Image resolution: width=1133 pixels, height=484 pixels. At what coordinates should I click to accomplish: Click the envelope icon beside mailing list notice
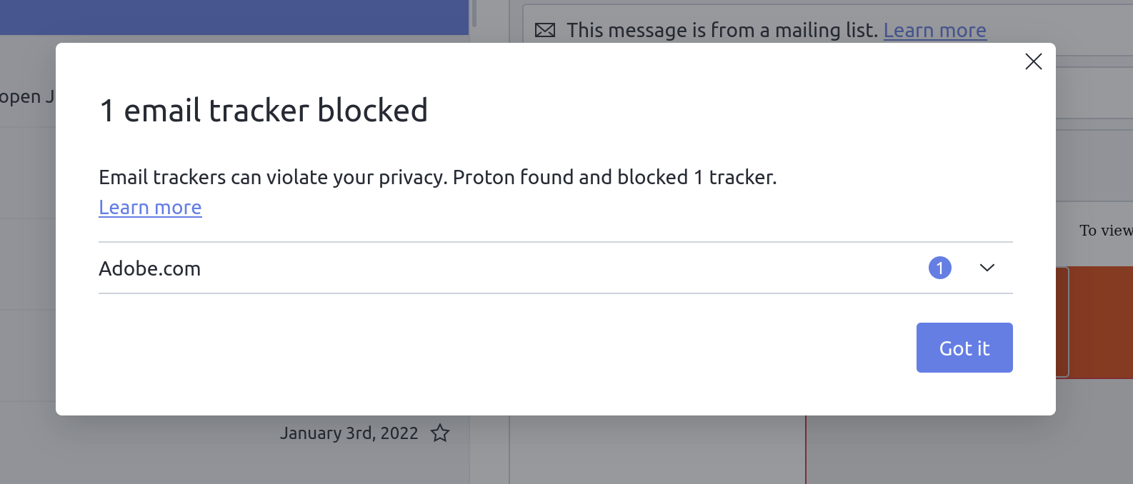click(545, 30)
